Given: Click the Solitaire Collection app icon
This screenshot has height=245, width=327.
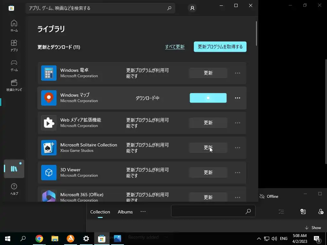Looking at the screenshot, I should (49, 148).
